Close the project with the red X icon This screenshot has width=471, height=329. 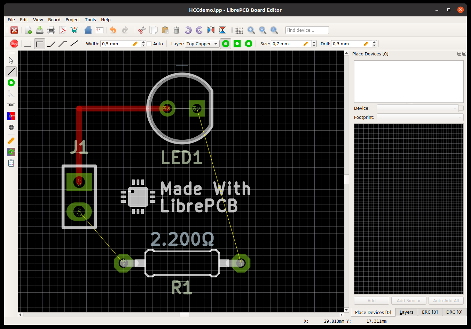click(14, 30)
